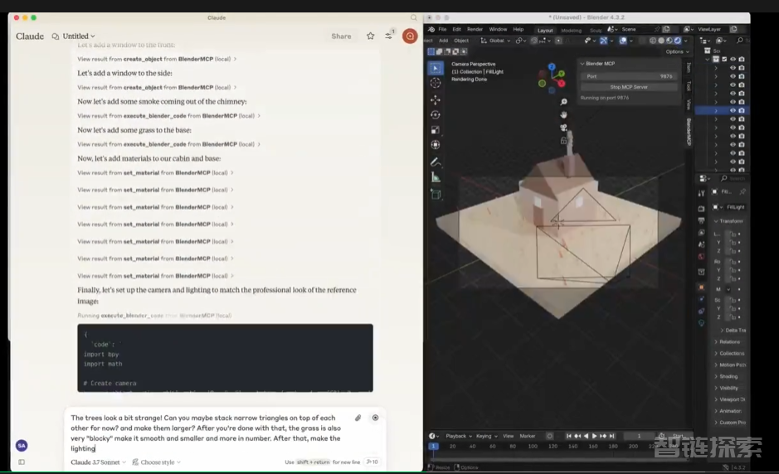Switch to the Modeling workspace tab
The width and height of the screenshot is (779, 474).
pyautogui.click(x=571, y=31)
